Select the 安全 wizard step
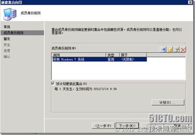This screenshot has width=195, height=135. pos(7,45)
